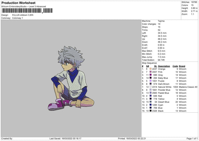The width and height of the screenshot is (199, 141).
Task: Click the Page 1 of 1 indicator
Action: pos(192,138)
